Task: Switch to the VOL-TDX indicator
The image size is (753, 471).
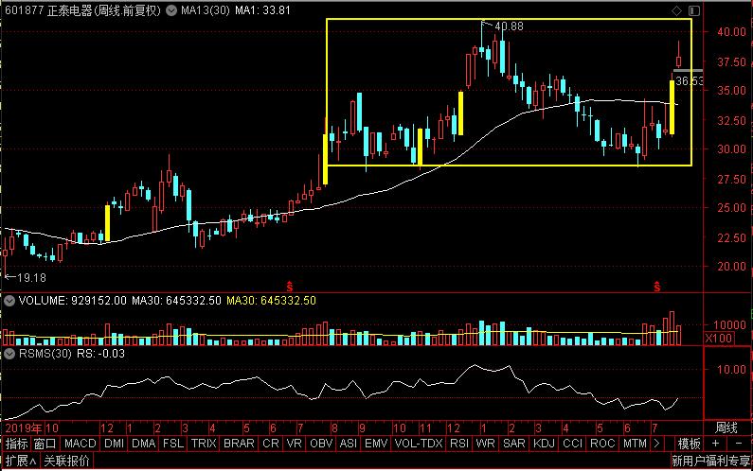Action: pyautogui.click(x=419, y=444)
